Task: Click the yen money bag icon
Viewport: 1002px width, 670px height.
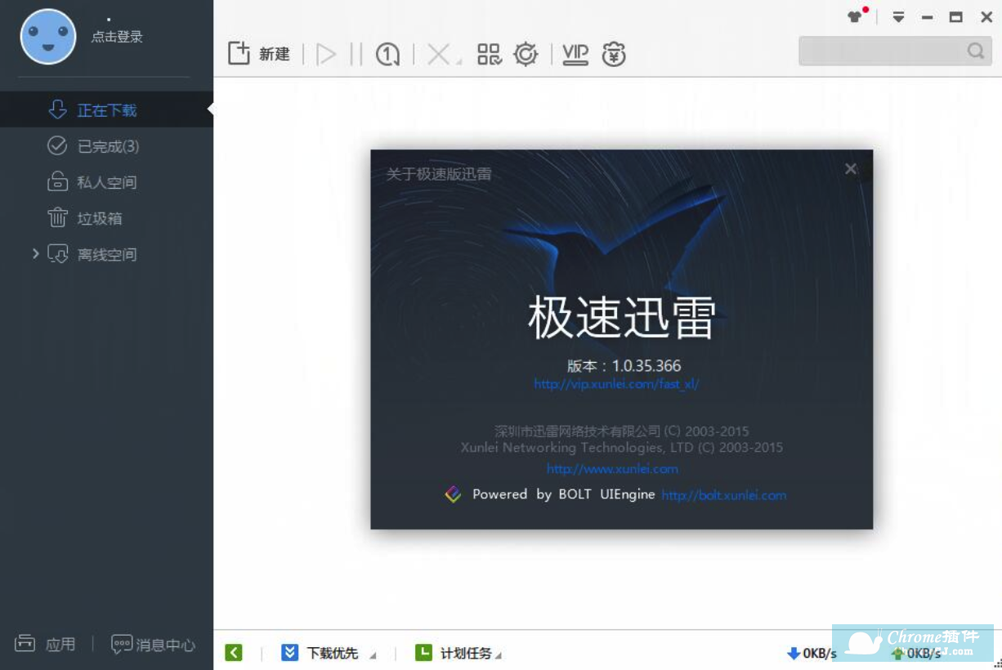Action: [x=614, y=55]
